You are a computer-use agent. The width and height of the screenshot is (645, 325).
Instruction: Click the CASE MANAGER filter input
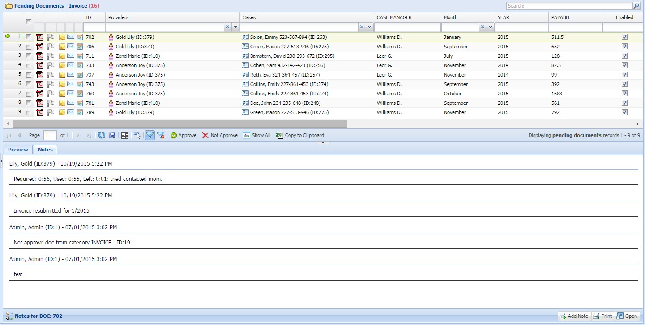click(x=408, y=27)
